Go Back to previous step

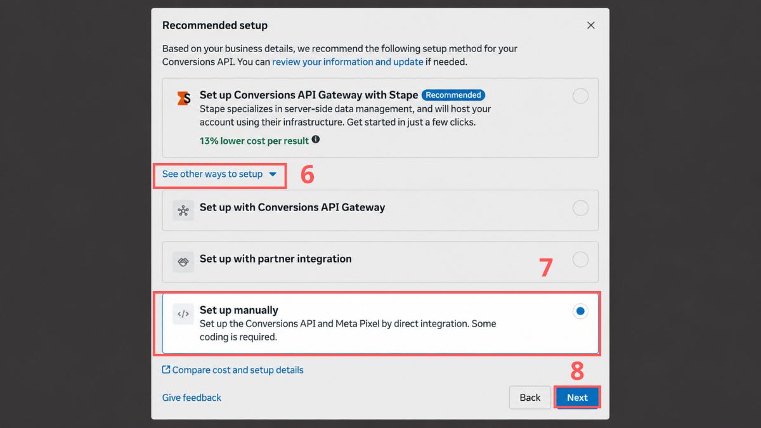pyautogui.click(x=530, y=398)
